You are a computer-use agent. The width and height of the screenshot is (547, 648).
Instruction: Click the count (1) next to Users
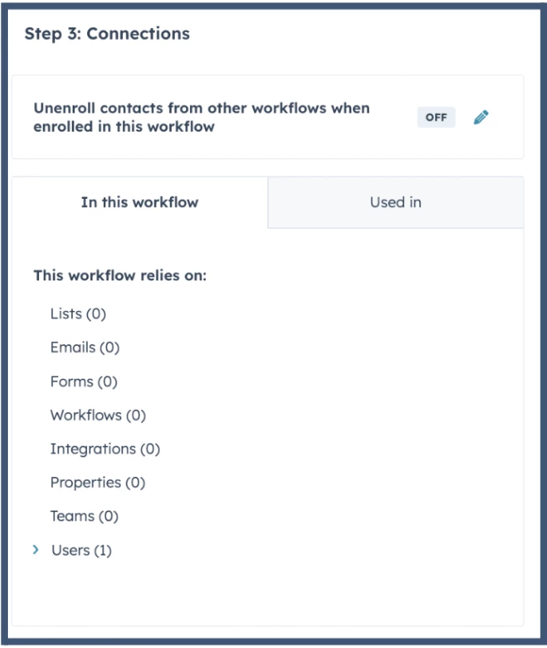pos(103,551)
